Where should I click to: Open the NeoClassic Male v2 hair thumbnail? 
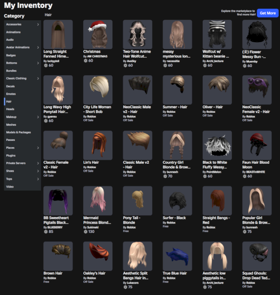[x=137, y=90]
